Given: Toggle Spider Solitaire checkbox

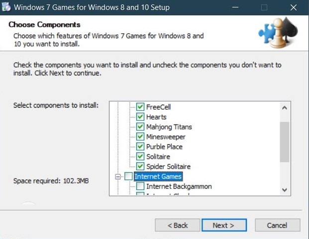Looking at the screenshot, I should 140,167.
